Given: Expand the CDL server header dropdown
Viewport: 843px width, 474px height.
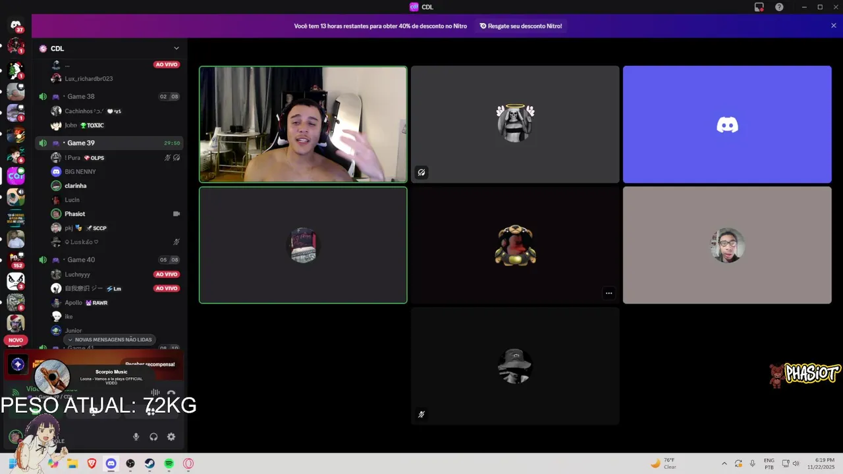Looking at the screenshot, I should [x=176, y=48].
